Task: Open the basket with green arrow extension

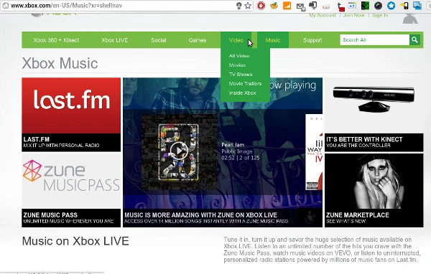Action: pyautogui.click(x=274, y=6)
